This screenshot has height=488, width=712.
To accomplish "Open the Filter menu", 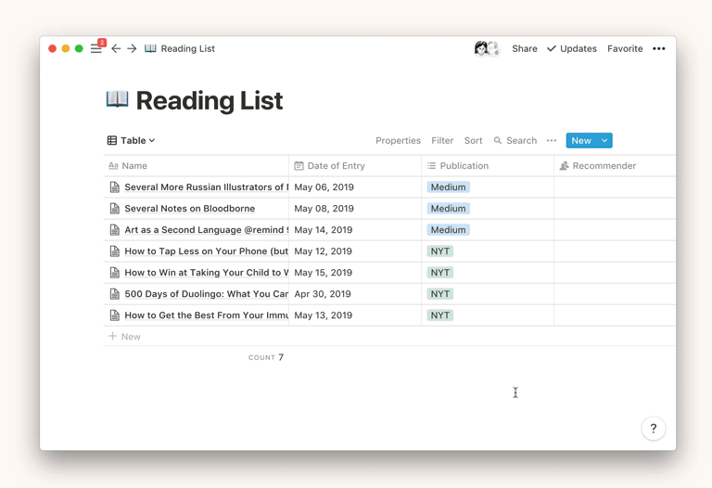I will point(442,141).
